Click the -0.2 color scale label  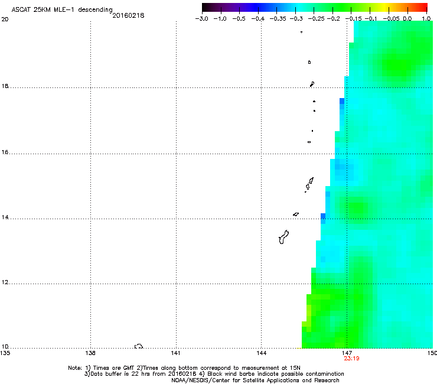(334, 19)
